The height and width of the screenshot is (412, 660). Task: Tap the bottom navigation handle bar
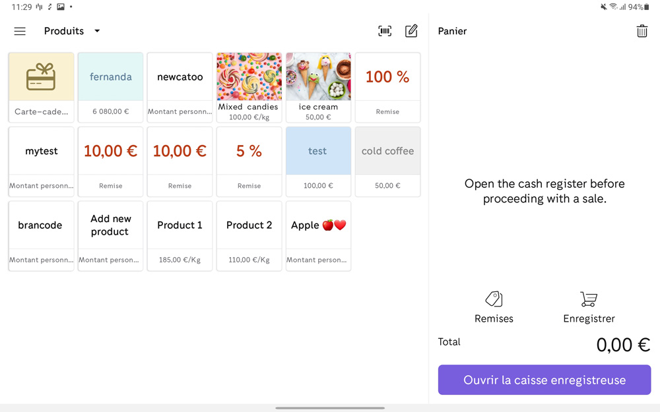coord(330,408)
